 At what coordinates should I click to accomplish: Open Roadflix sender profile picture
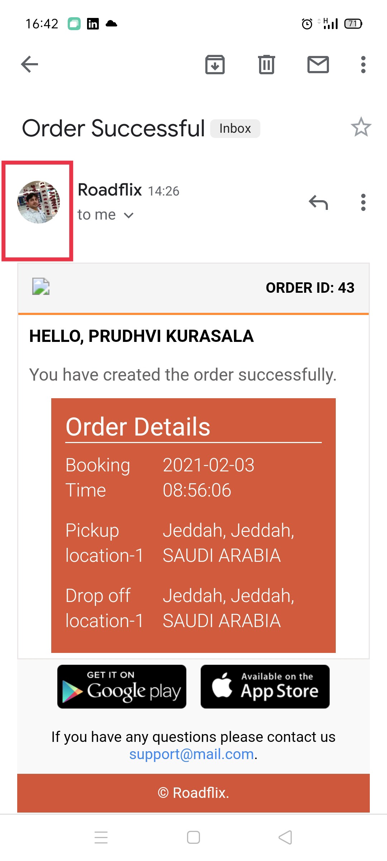[38, 202]
